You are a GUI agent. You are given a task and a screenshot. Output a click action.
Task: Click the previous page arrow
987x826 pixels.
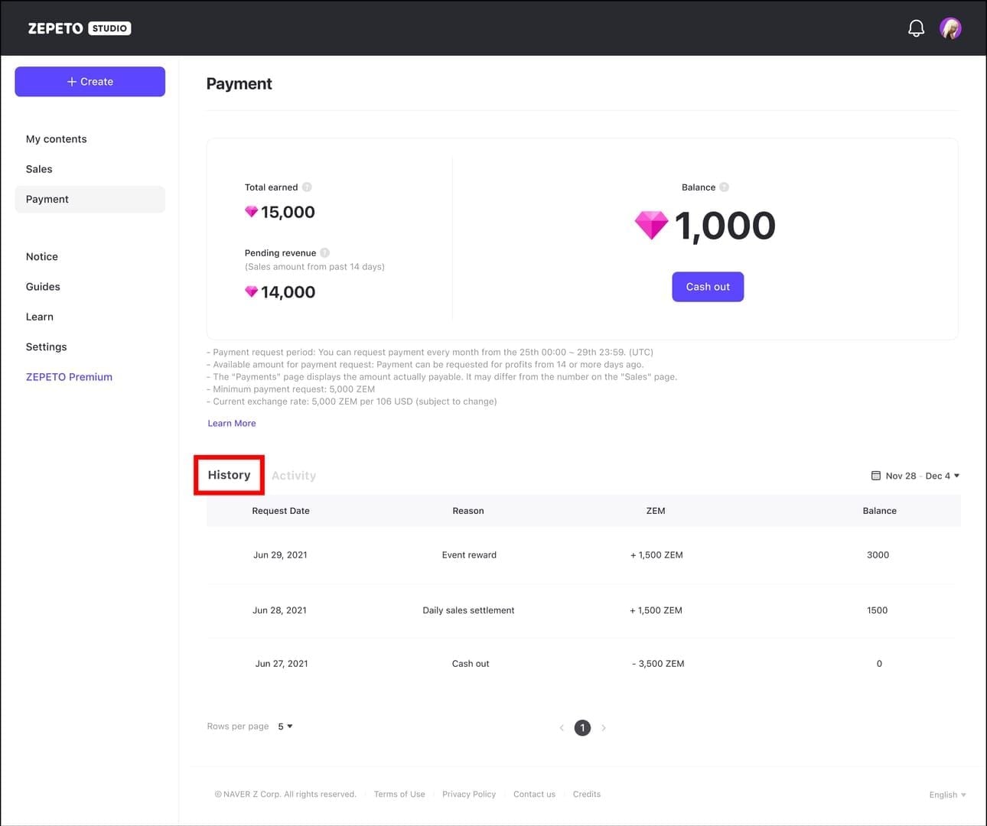(x=561, y=727)
